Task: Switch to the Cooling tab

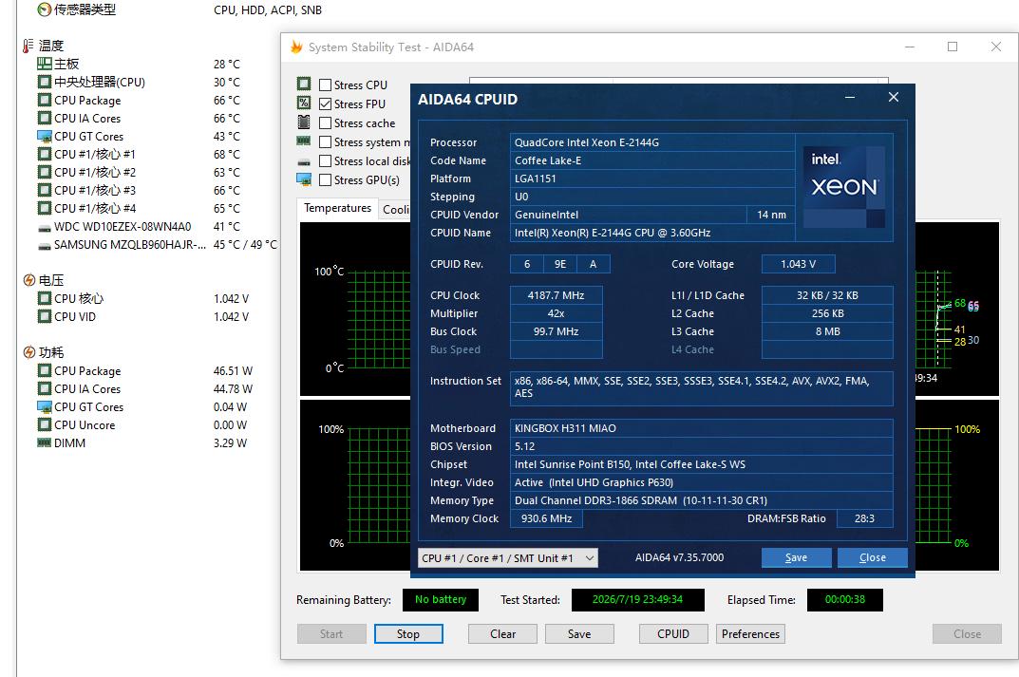Action: point(396,209)
